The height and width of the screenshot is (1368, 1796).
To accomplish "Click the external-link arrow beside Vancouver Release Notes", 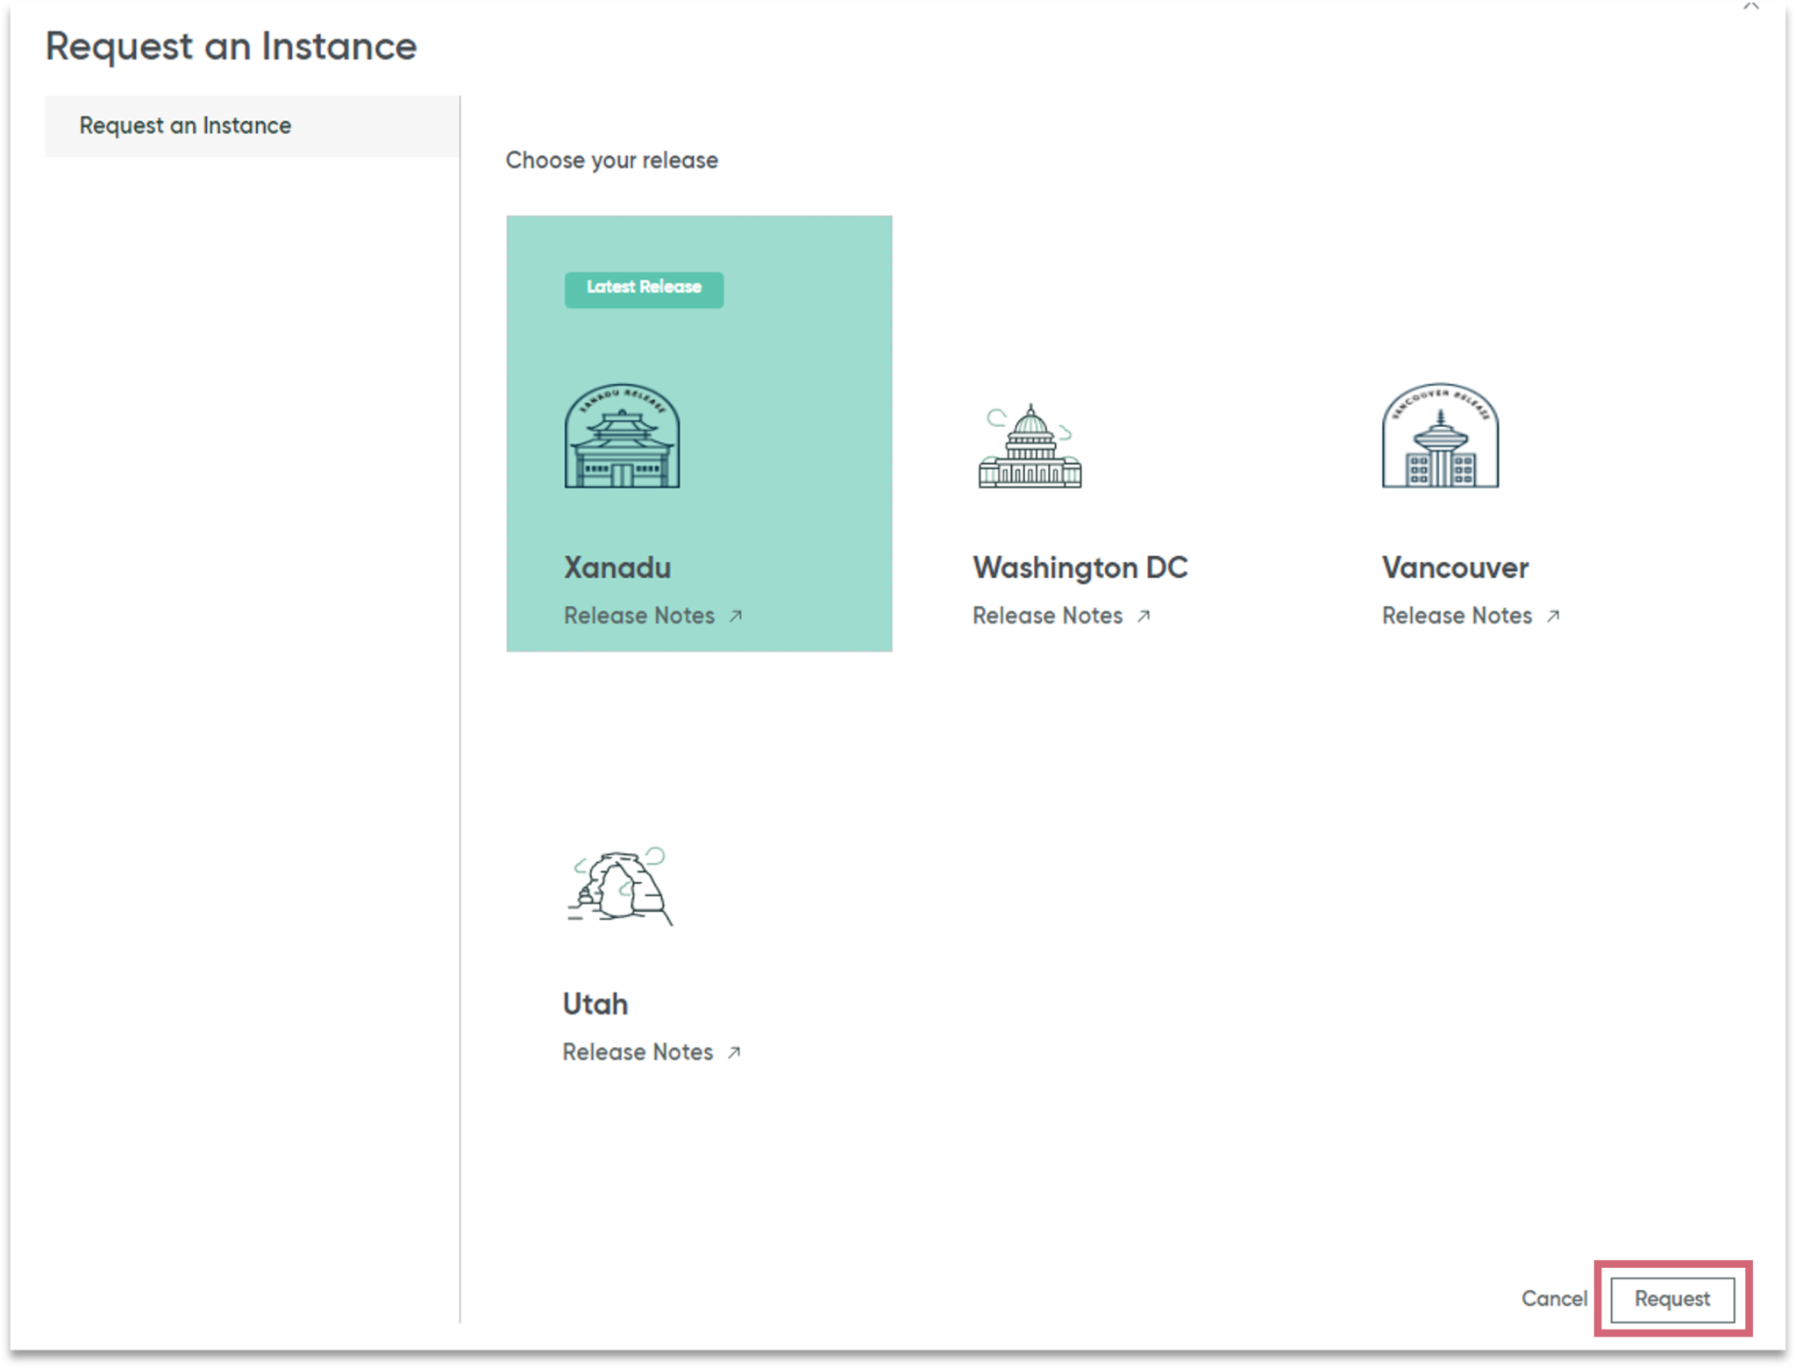I will click(1554, 616).
